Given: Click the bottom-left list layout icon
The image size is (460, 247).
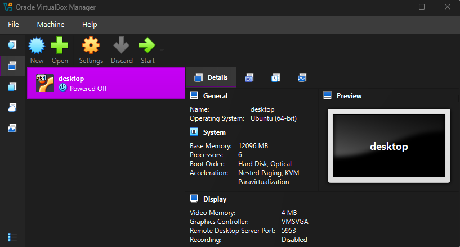Looking at the screenshot, I should tap(12, 237).
